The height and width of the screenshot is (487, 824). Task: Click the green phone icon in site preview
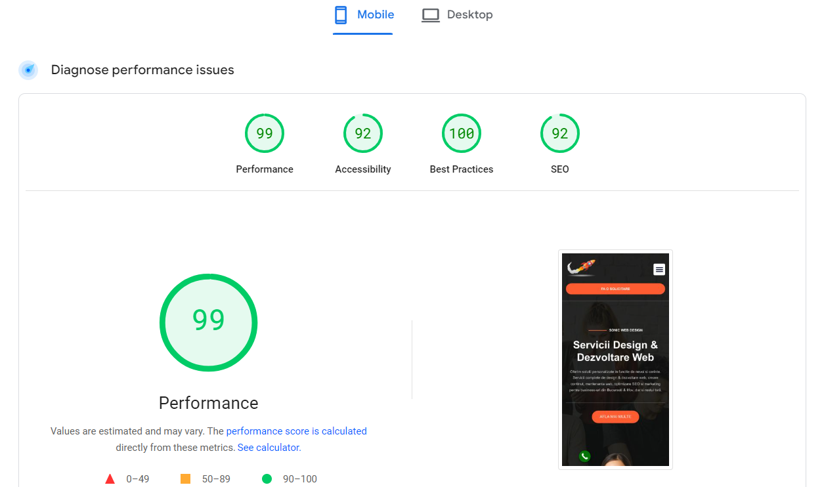[x=584, y=456]
